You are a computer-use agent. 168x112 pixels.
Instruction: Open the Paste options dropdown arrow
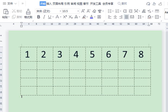9,17
